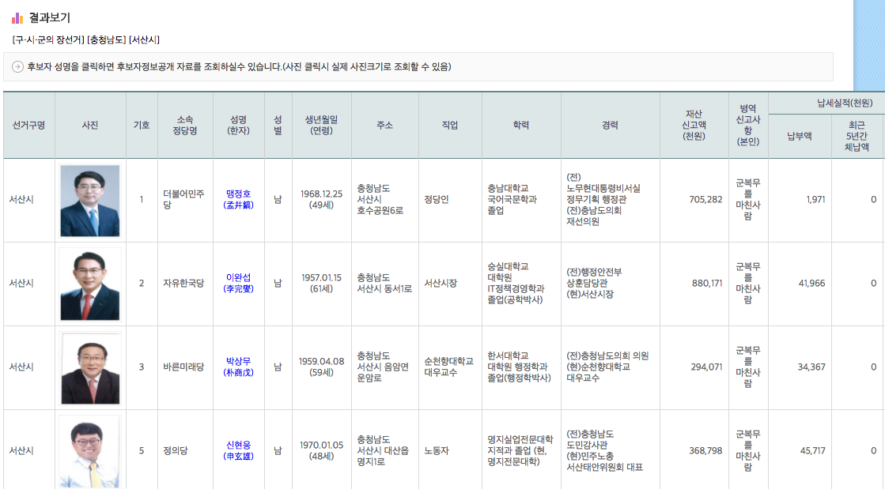Screen dimensions: 885x489
Task: Click the 납세실적(천원) header
Action: point(845,103)
